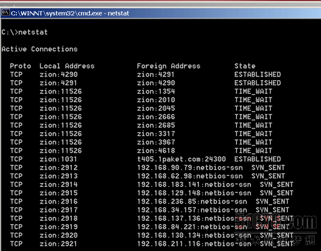Image resolution: width=321 pixels, height=251 pixels.
Task: Select local address 'zion:2914'
Action: (x=58, y=184)
